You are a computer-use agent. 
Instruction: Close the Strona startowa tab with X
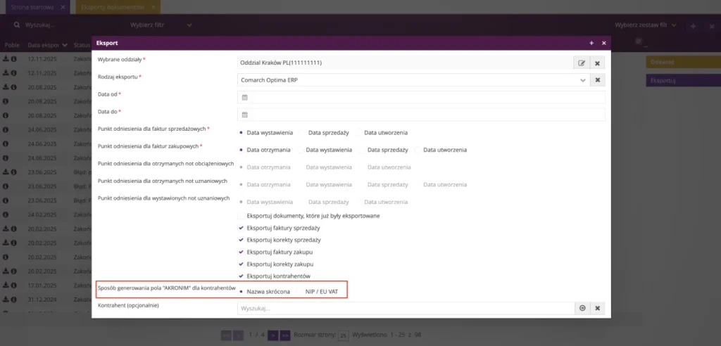[63, 7]
